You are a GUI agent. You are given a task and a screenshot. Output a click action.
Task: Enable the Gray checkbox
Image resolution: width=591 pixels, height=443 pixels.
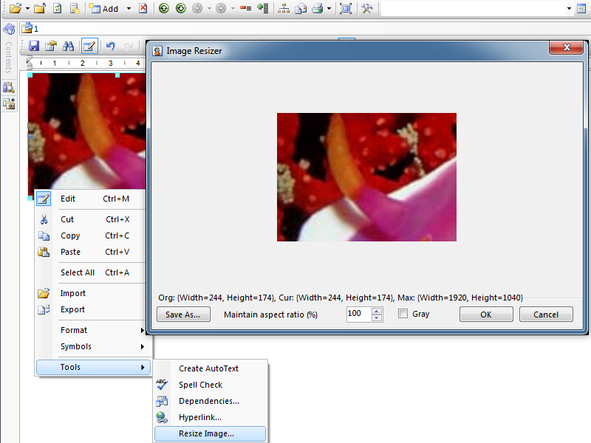403,313
